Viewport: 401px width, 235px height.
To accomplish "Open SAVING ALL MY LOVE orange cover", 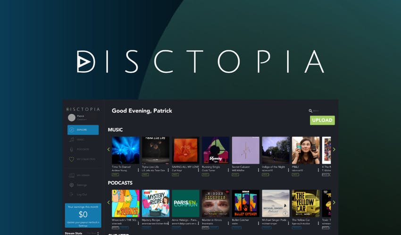I will (186, 150).
